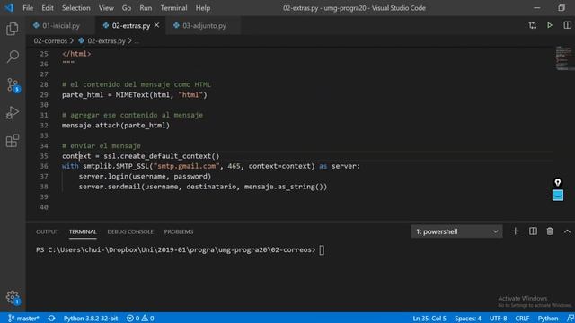Click "server.sendmail" on line 38
Viewport: 575px width, 323px height.
[x=110, y=187]
